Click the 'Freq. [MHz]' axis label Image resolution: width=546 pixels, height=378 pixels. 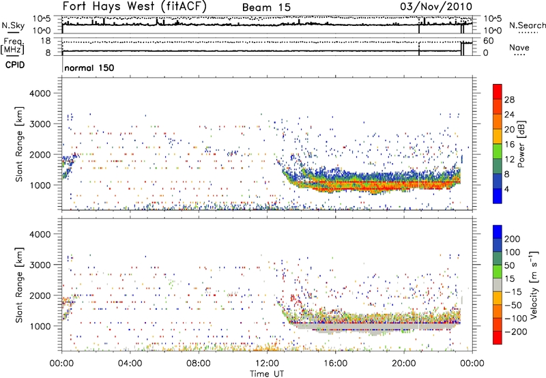click(x=12, y=46)
